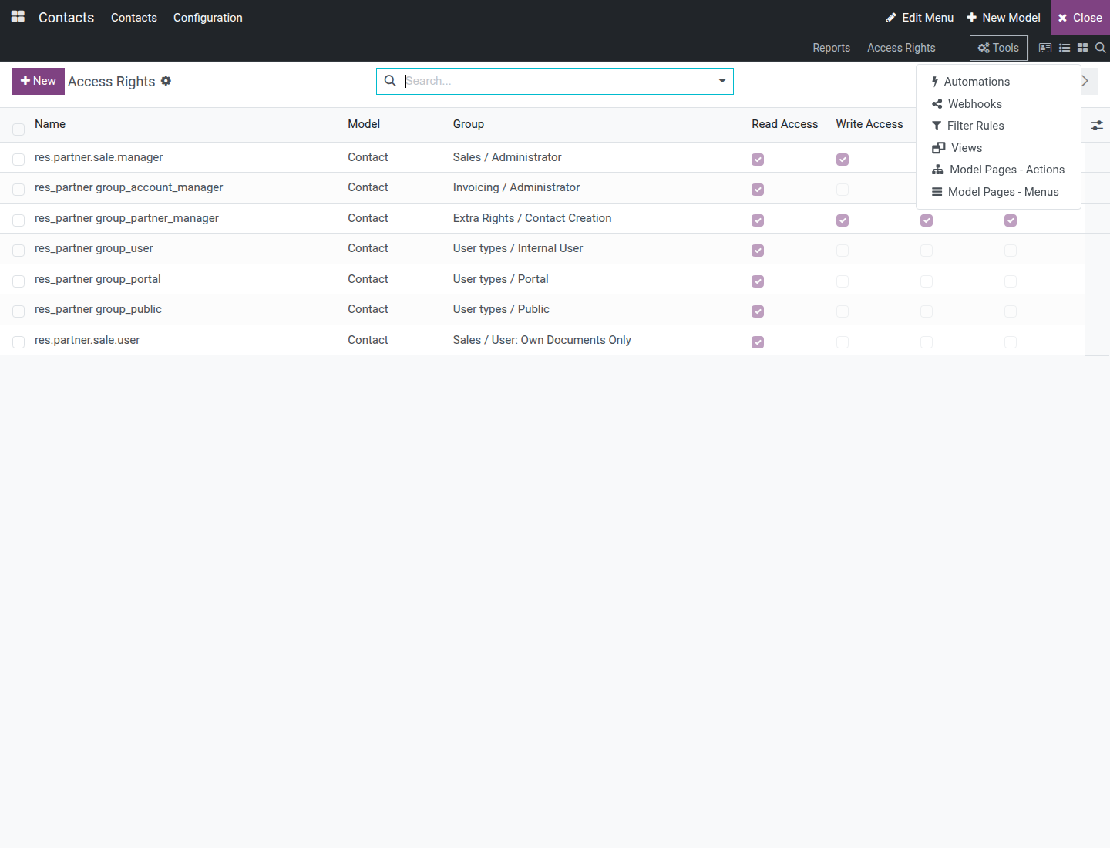Select row res_partner group_partner_manager checkbox
The width and height of the screenshot is (1110, 848).
tap(18, 220)
